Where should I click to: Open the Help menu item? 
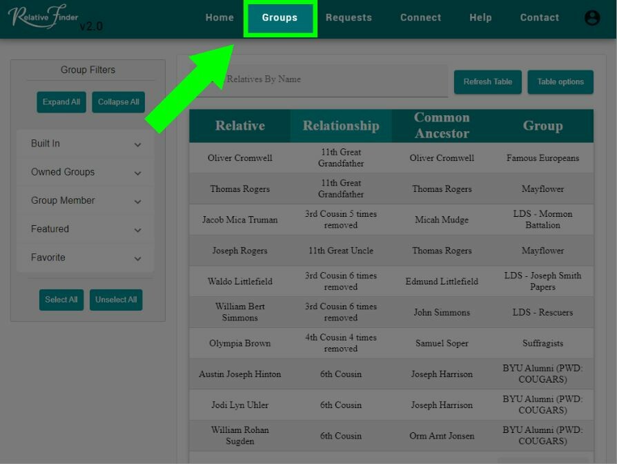point(480,18)
